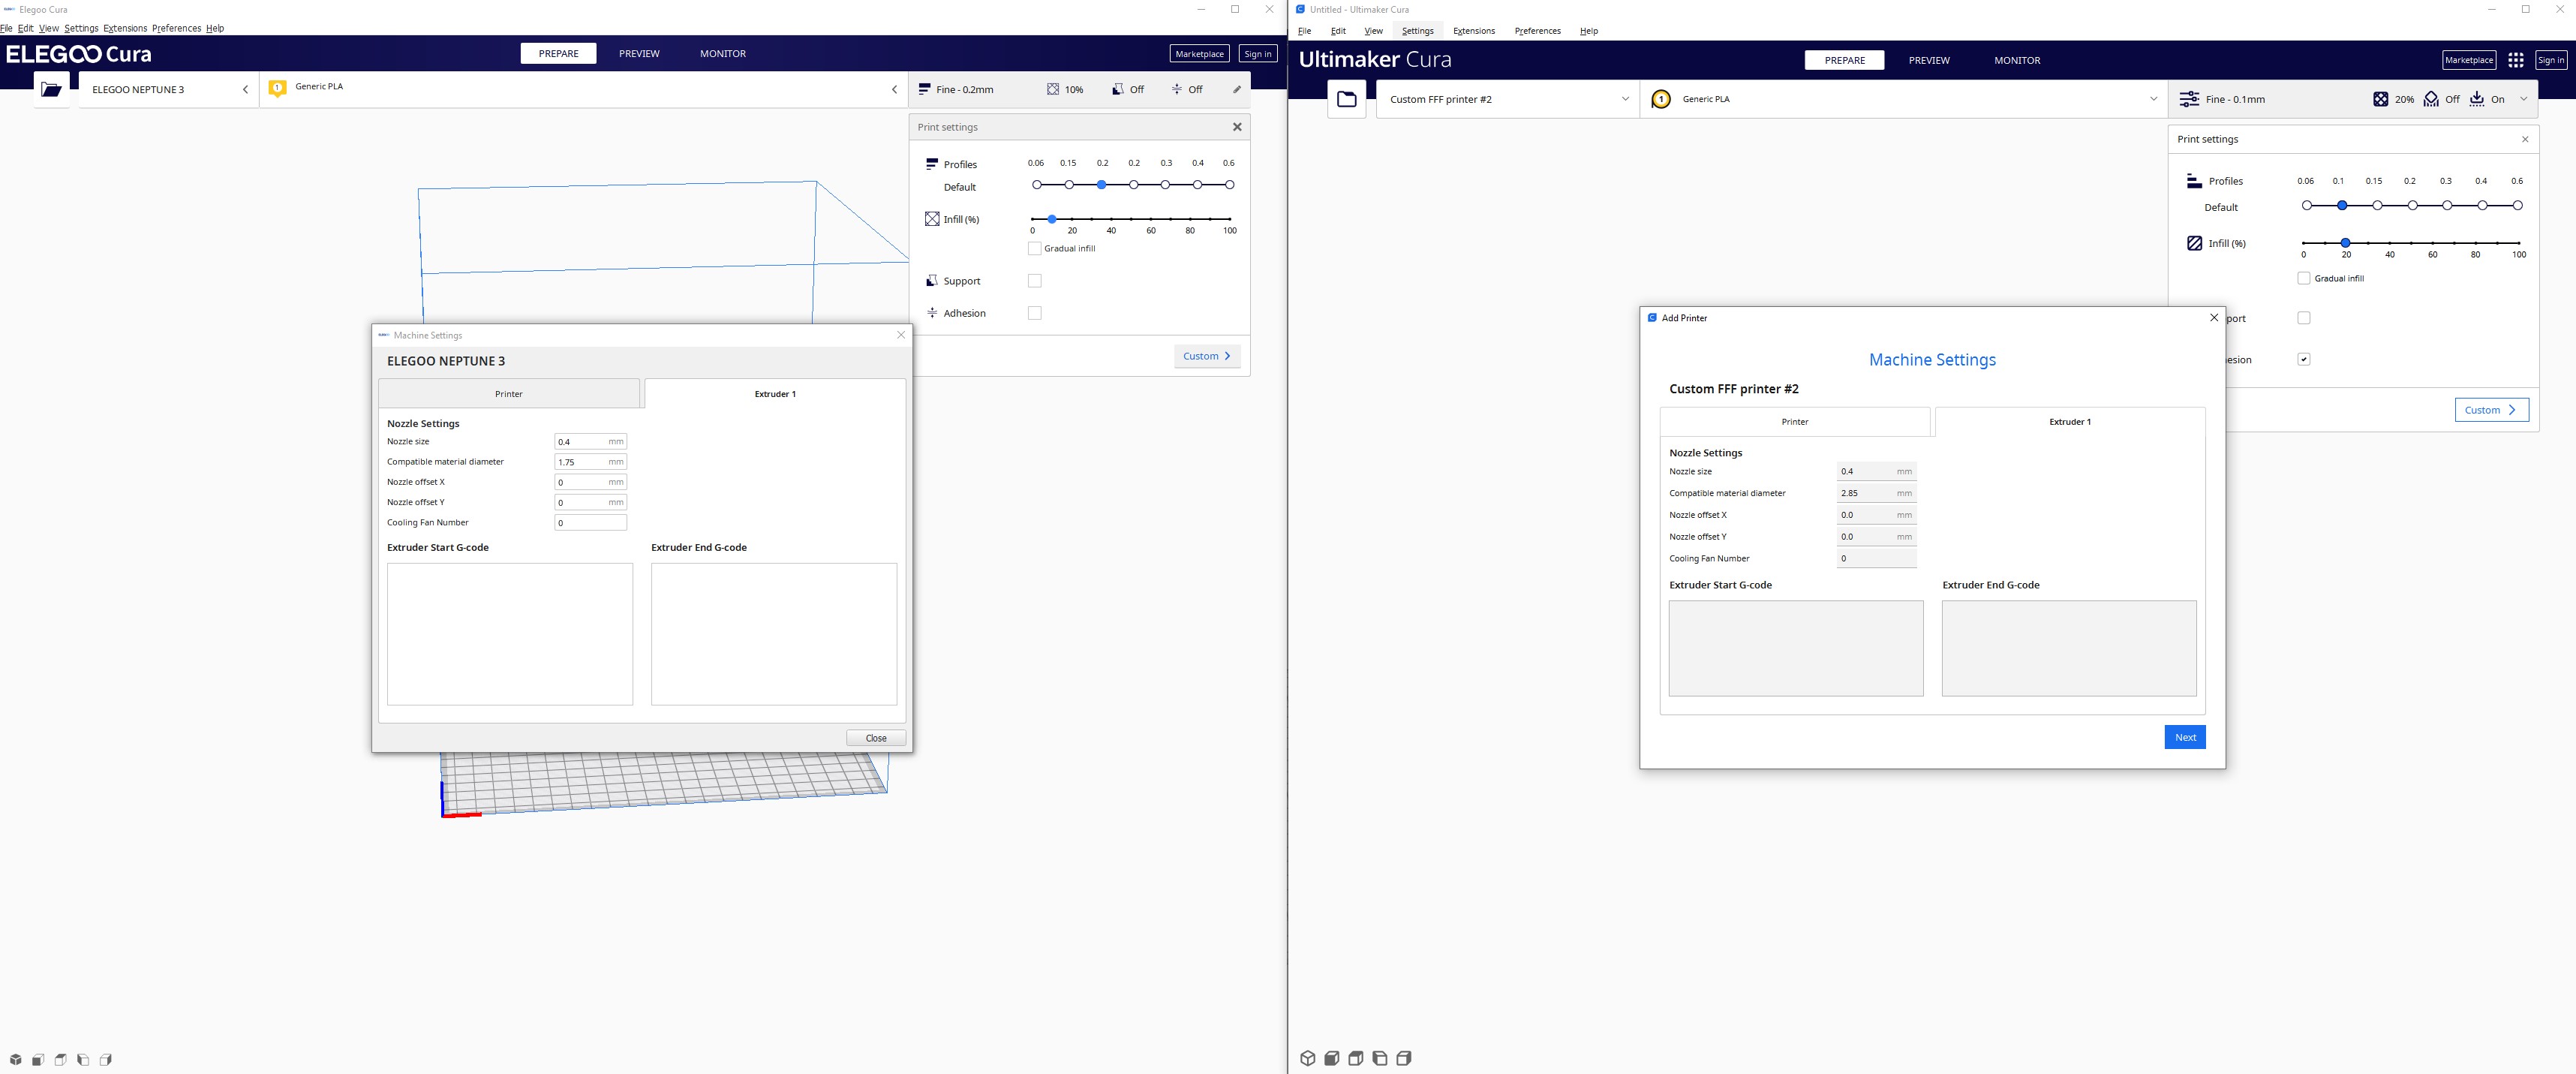Set Ultimaker profile slider to 0.2 stop
2576x1074 pixels.
coord(2412,205)
